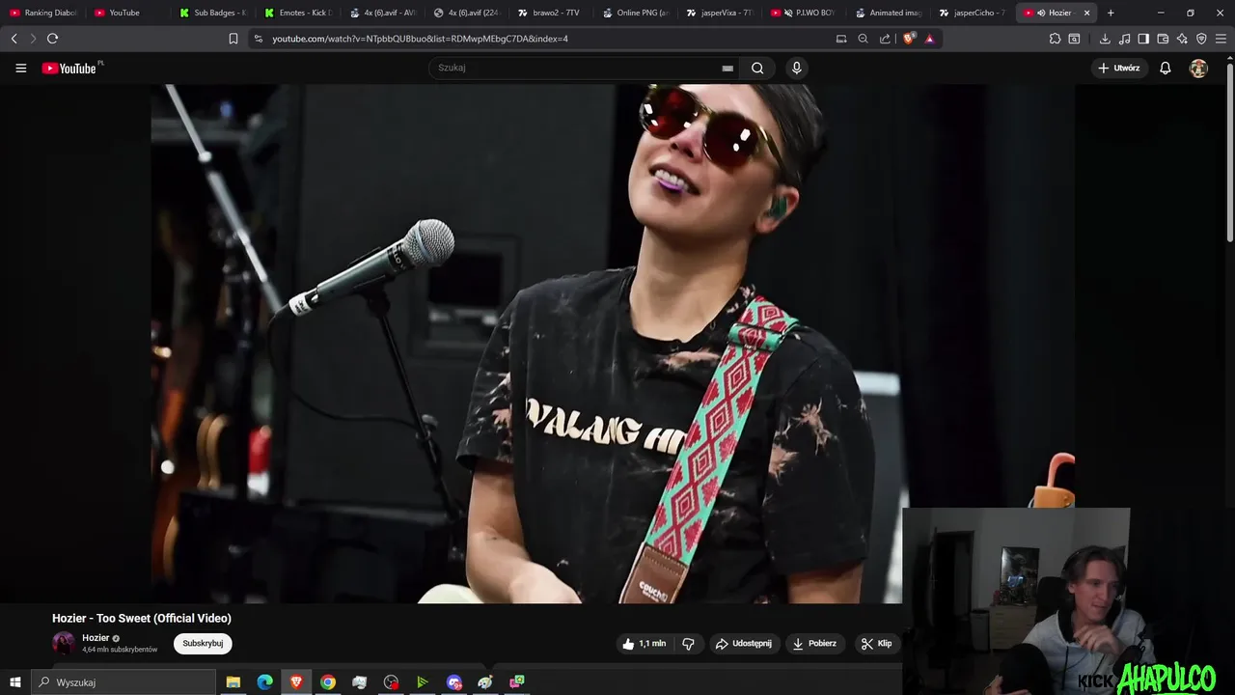
Task: Click the Udostępnij share button
Action: [x=743, y=644]
